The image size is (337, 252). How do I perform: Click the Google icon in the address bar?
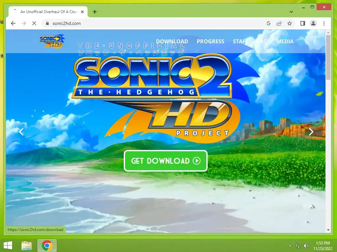269,23
